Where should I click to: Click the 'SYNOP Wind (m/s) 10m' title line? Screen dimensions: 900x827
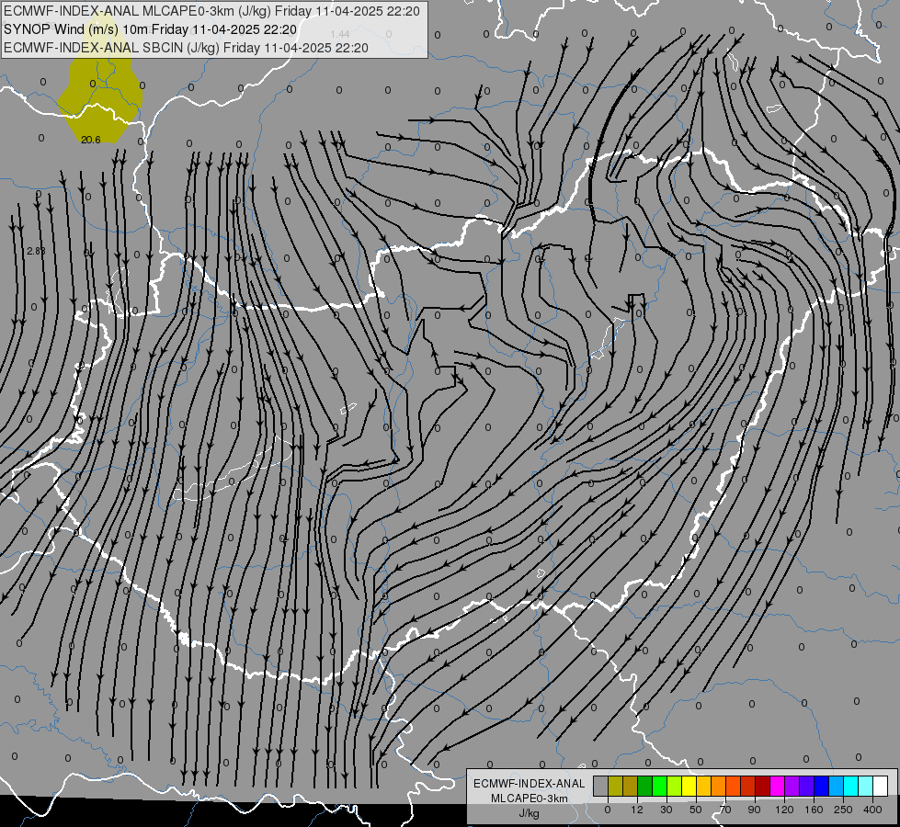[151, 29]
